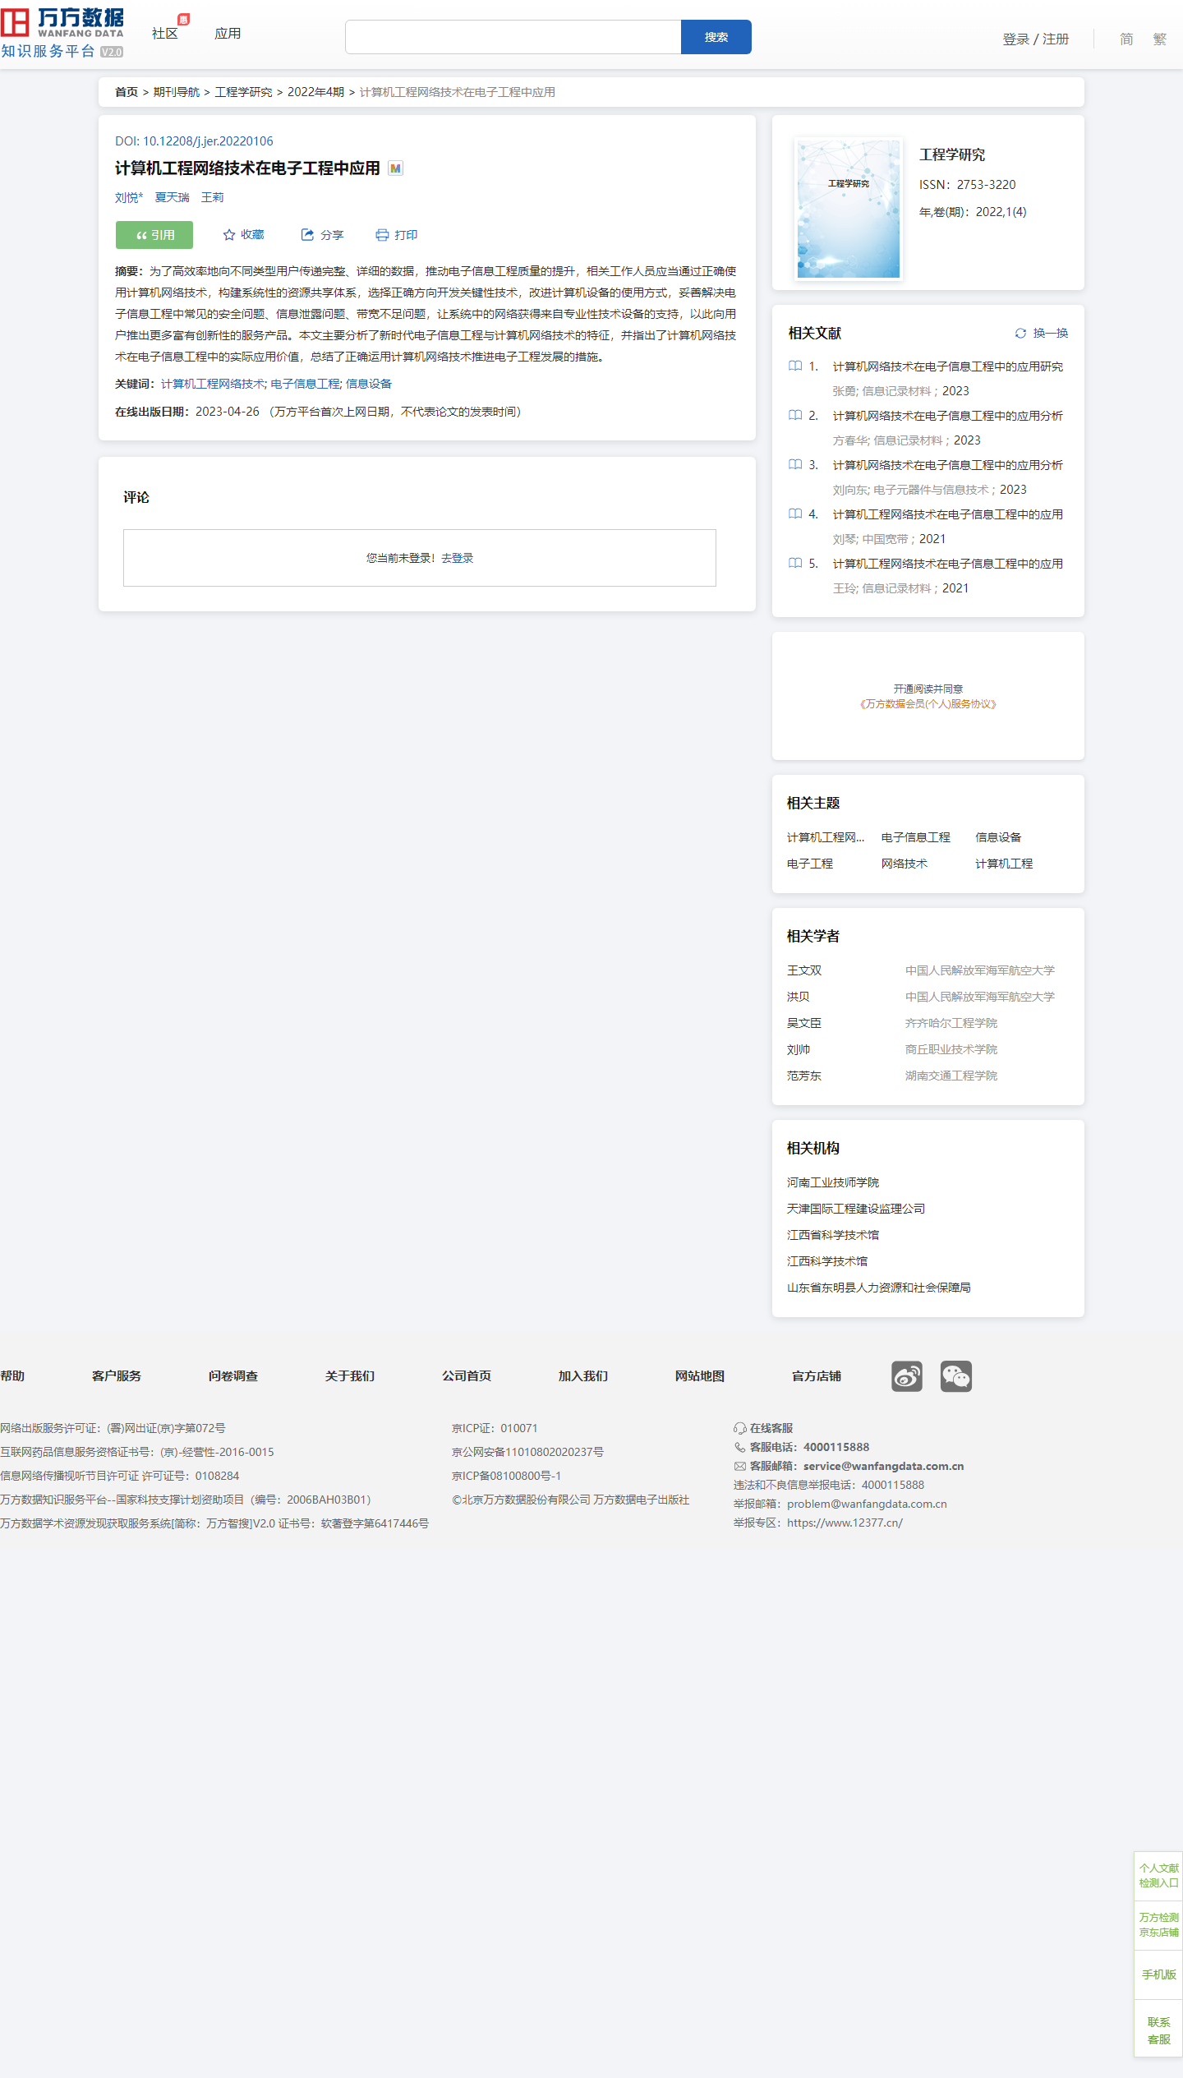
Task: Click the blue 搜索 search button
Action: click(x=716, y=37)
